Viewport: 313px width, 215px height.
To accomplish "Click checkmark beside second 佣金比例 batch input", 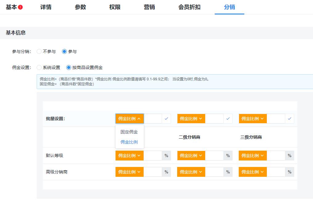I will [x=228, y=119].
